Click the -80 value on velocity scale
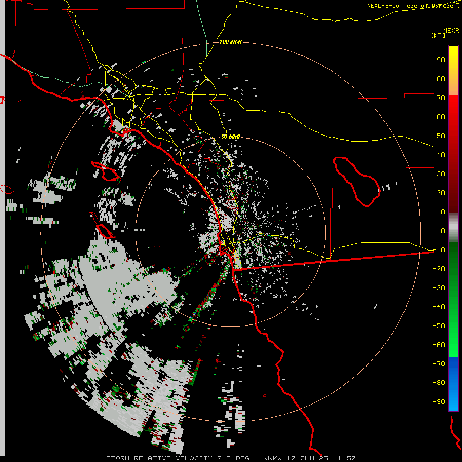462x462 pixels. 439,383
